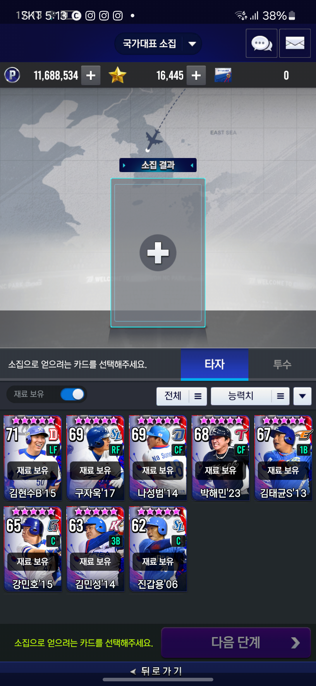Select the 박해민'23 player card
The image size is (316, 686).
[221, 458]
